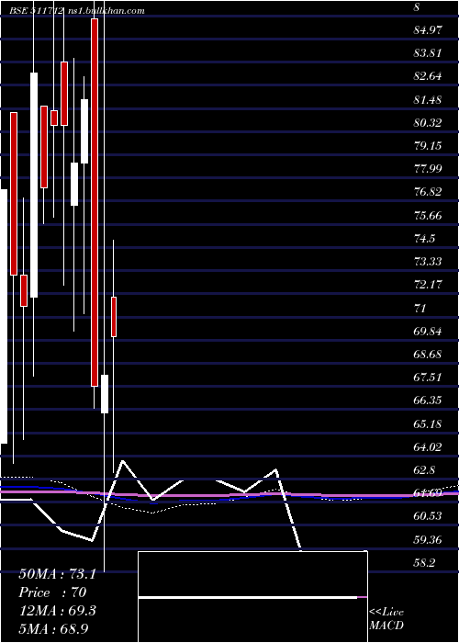This screenshot has width=459, height=643.
Task: Click the 66.35 price axis label
Action: (x=428, y=400)
